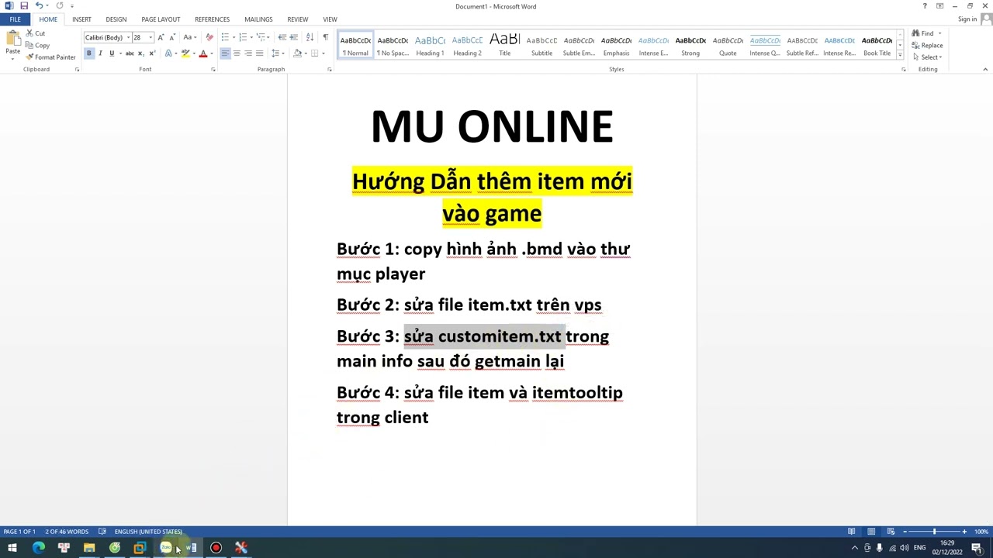Zoom in with the plus button
The image size is (993, 558).
(x=964, y=532)
